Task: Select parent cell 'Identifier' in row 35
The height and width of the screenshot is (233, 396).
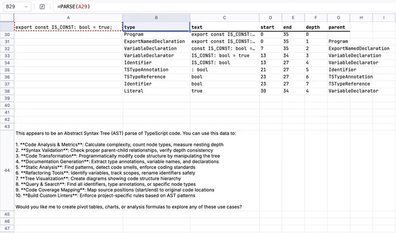Action: tap(339, 70)
